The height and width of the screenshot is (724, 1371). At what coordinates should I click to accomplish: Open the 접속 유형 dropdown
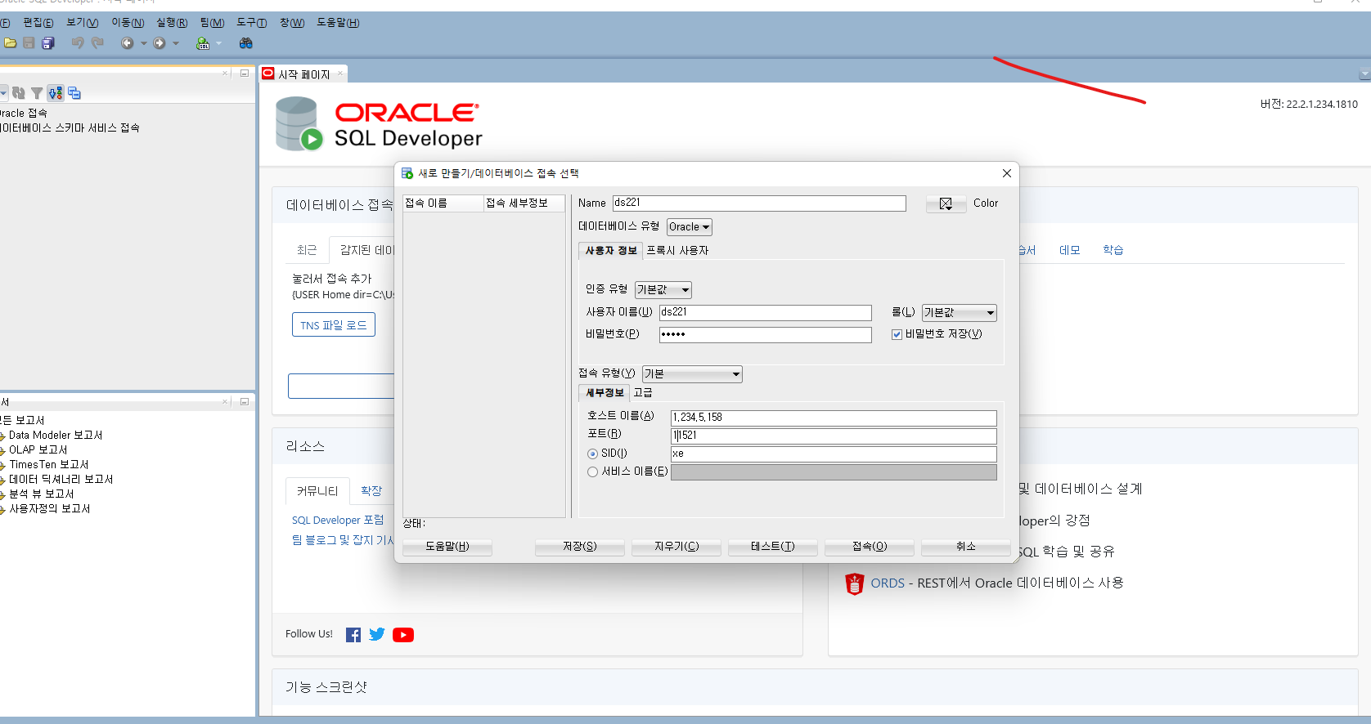coord(692,374)
